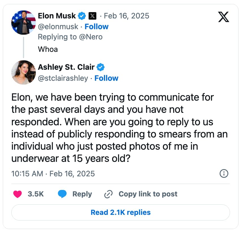This screenshot has width=243, height=233.
Task: Follow @elonmusk via the Follow link
Action: tap(97, 26)
